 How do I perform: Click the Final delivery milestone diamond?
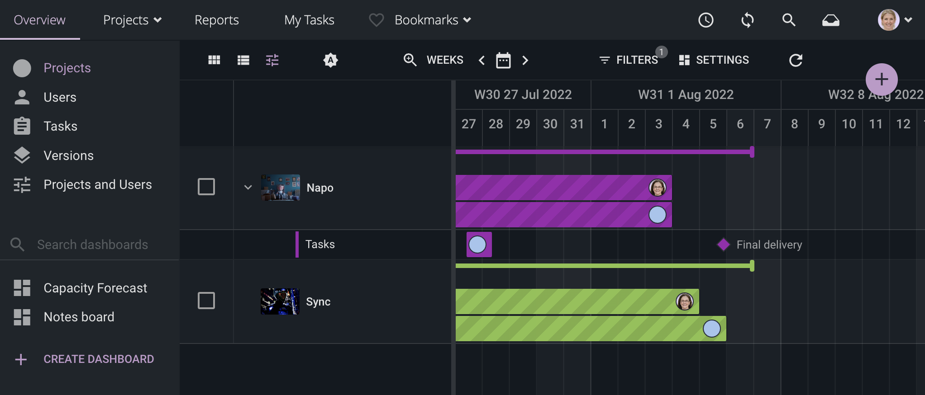(x=723, y=245)
